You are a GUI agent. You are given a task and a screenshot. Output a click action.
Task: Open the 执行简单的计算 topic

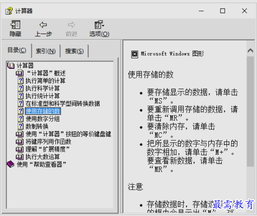(45, 81)
